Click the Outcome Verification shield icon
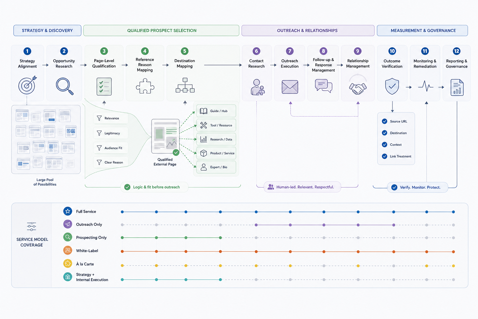This screenshot has width=478, height=319. (x=392, y=86)
